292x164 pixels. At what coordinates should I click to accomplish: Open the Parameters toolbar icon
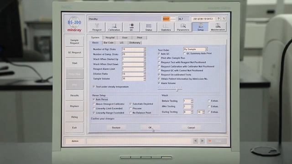[183, 27]
